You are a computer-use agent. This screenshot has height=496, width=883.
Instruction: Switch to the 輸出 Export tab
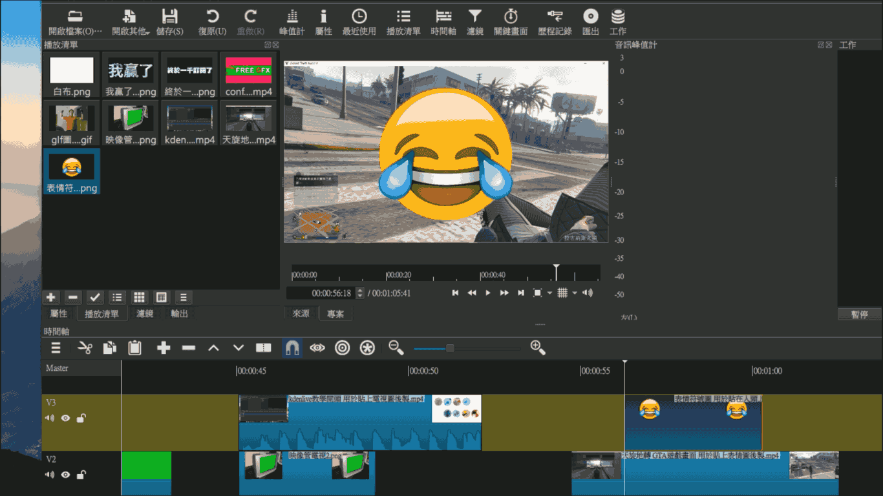[x=180, y=314]
